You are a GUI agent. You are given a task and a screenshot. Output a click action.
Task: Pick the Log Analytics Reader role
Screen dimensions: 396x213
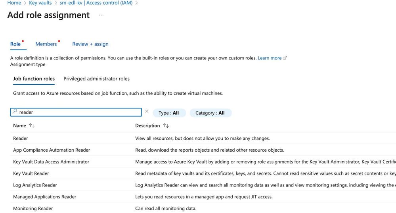(x=35, y=185)
